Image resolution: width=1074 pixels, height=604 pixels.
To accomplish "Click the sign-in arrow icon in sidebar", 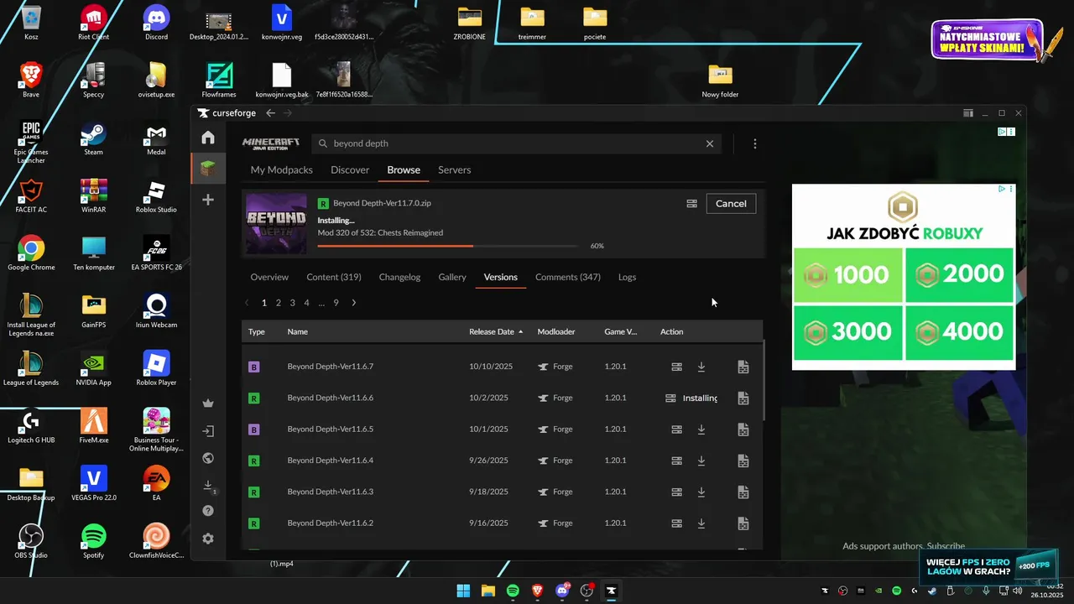I will point(208,431).
